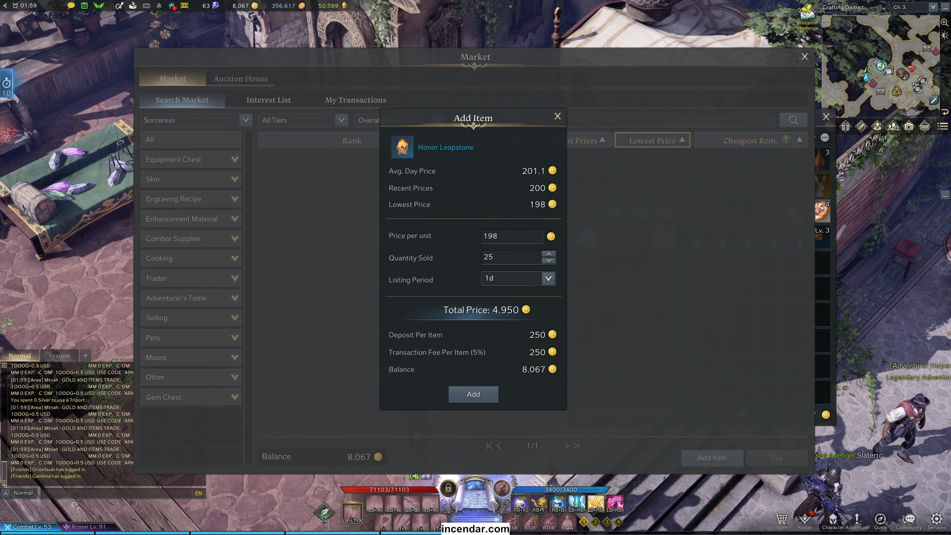Open the Adventure exclamation icon

tap(857, 521)
